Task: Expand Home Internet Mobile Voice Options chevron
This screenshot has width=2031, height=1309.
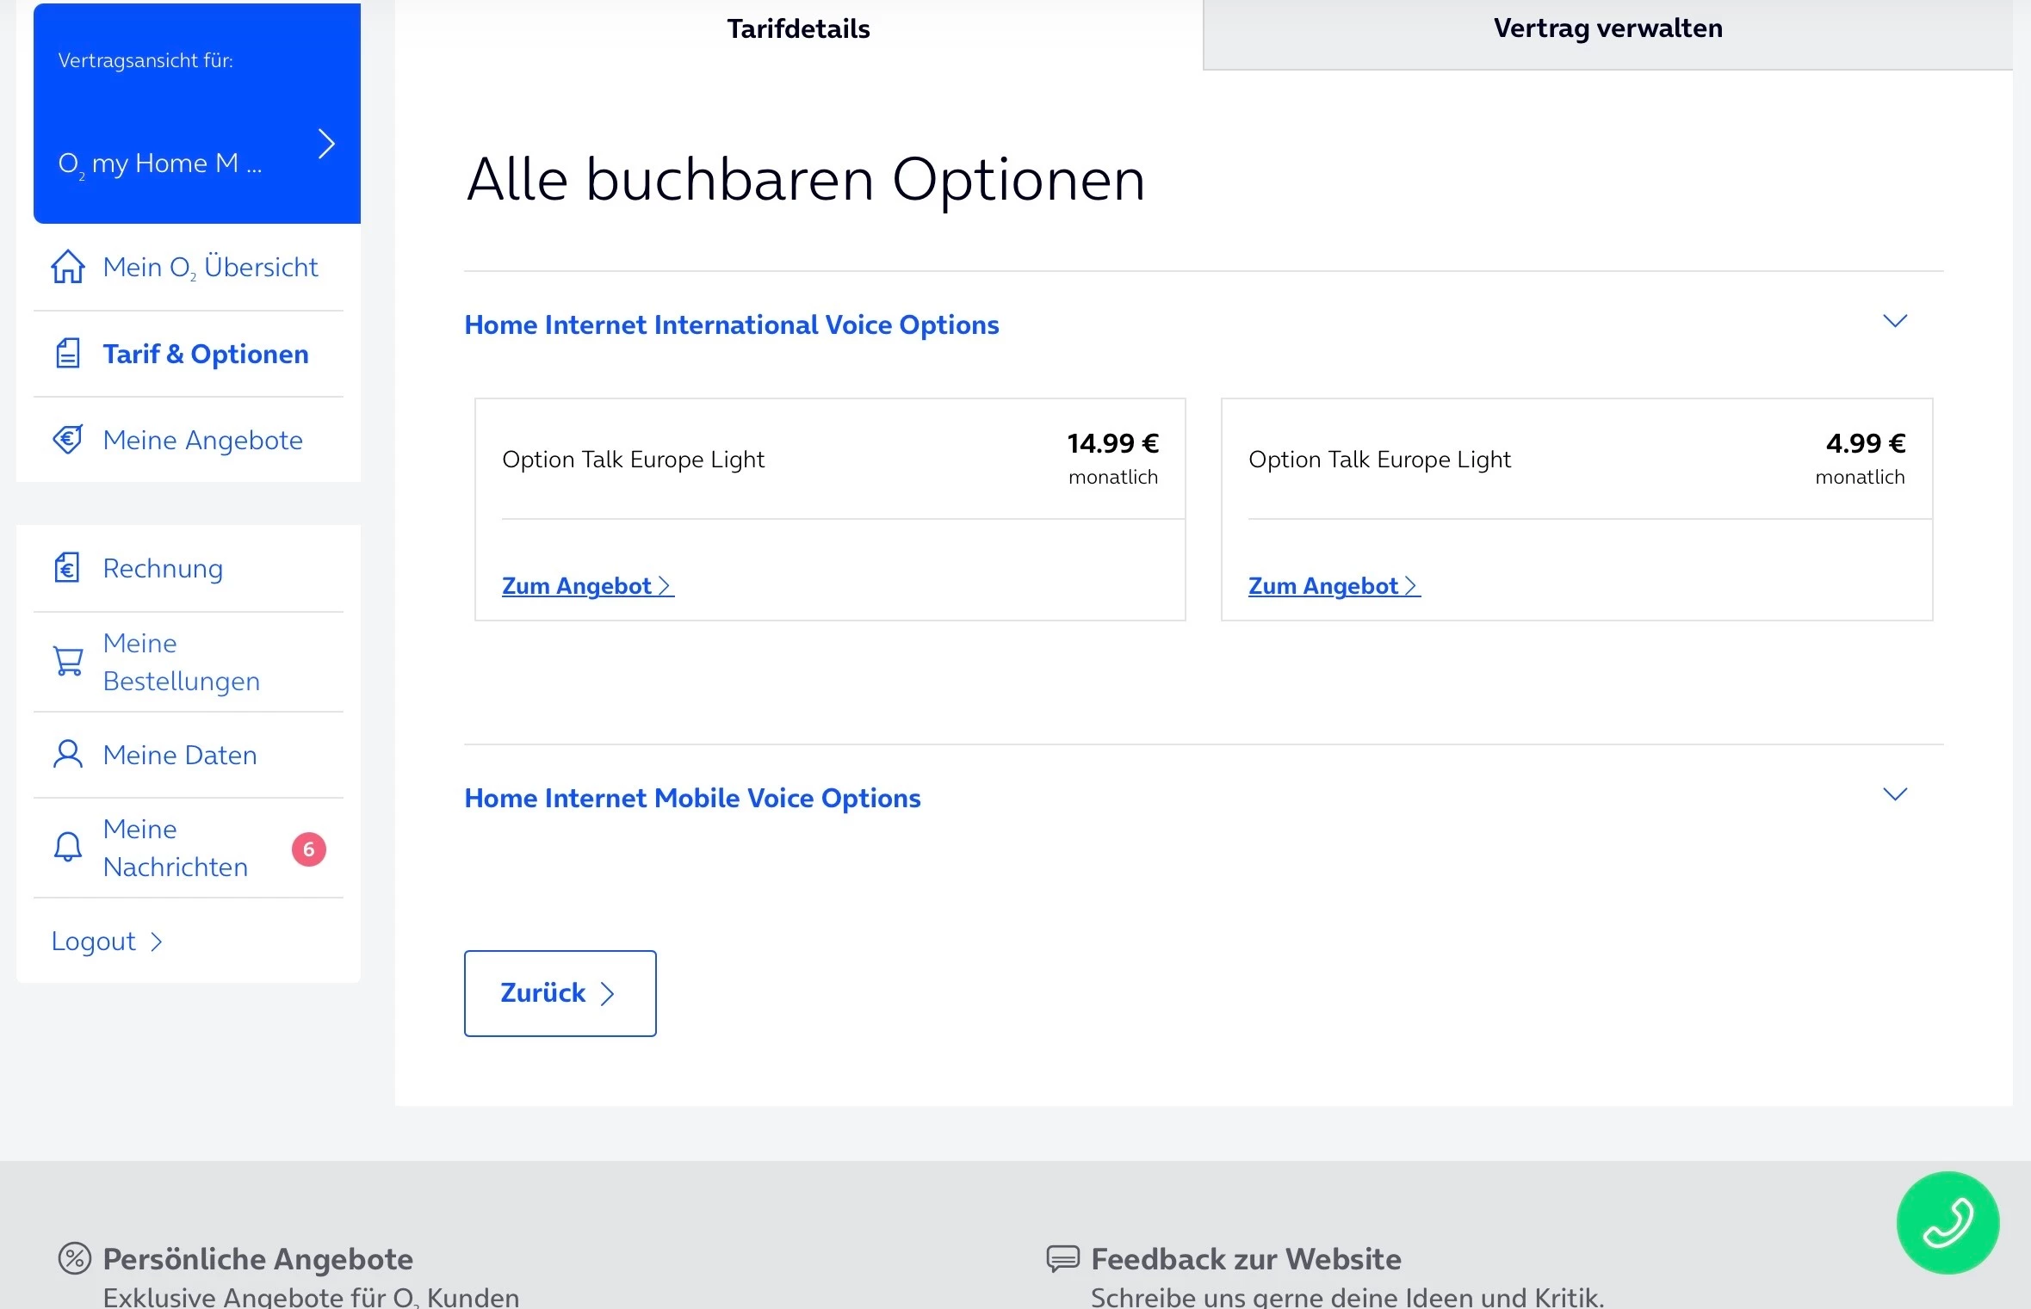Action: tap(1895, 794)
